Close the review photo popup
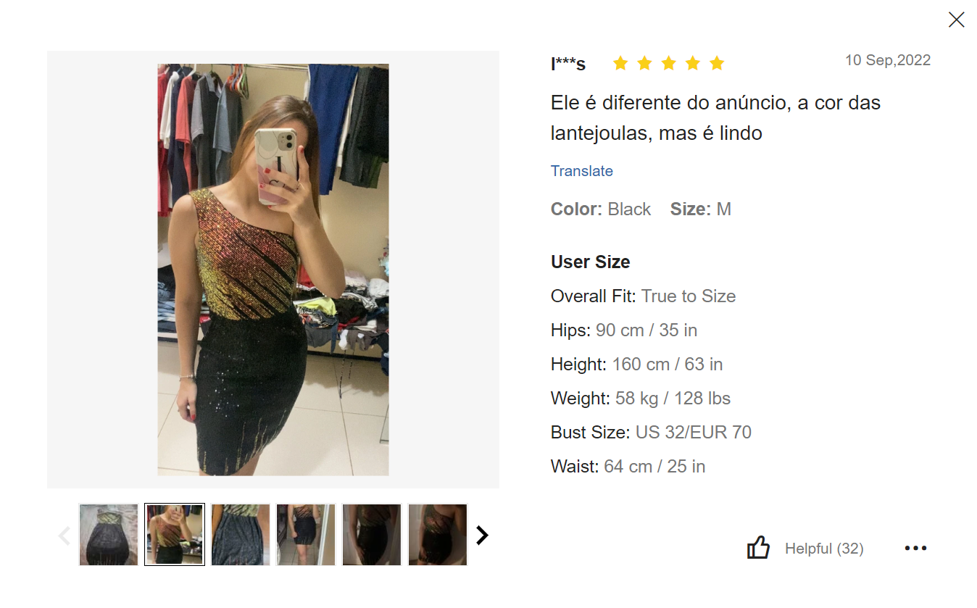This screenshot has width=977, height=608. 956,20
